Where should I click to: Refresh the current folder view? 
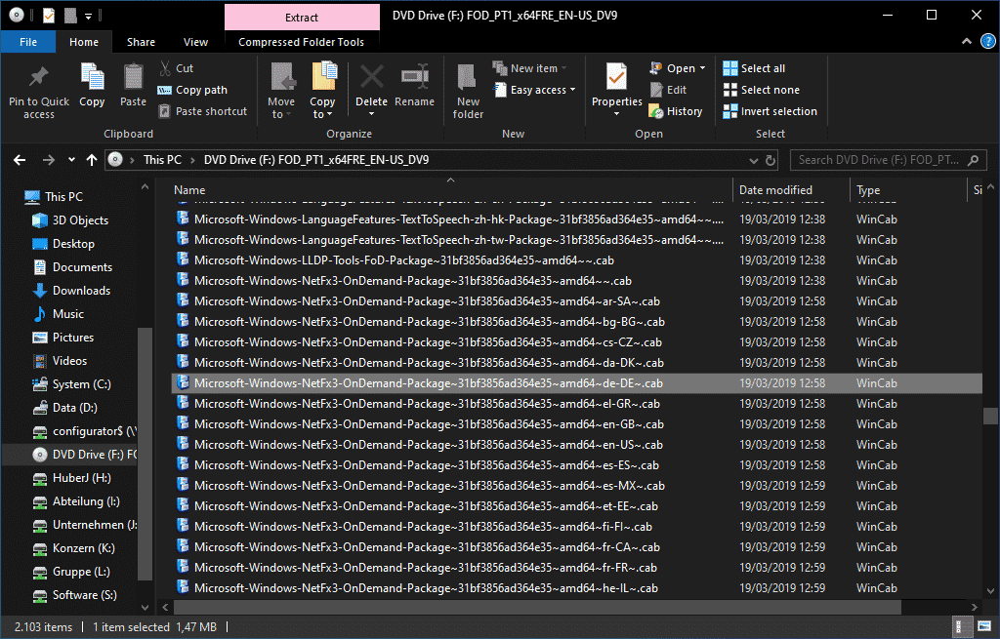771,160
